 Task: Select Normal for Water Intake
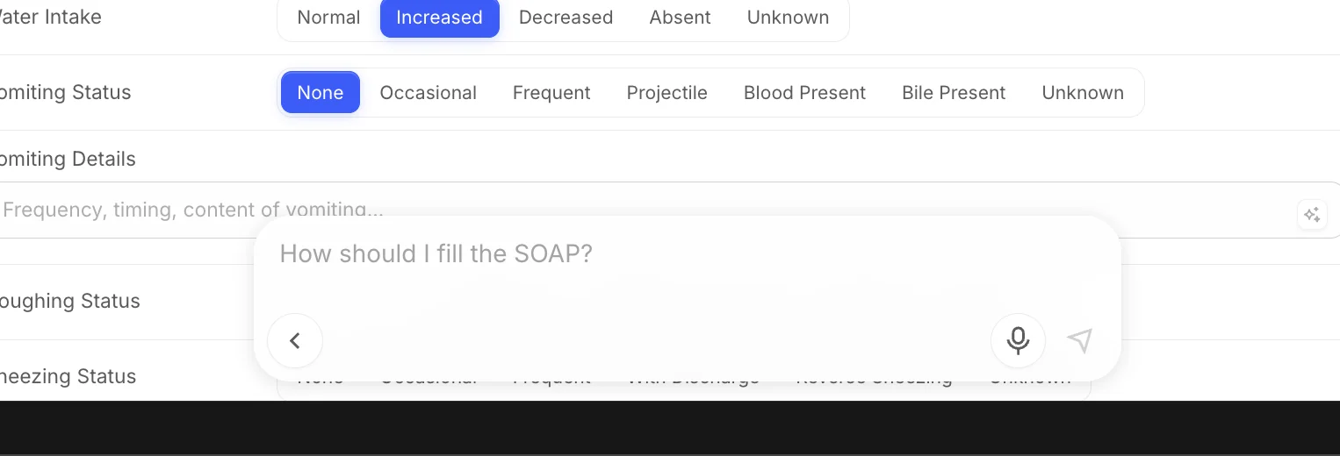click(x=328, y=18)
